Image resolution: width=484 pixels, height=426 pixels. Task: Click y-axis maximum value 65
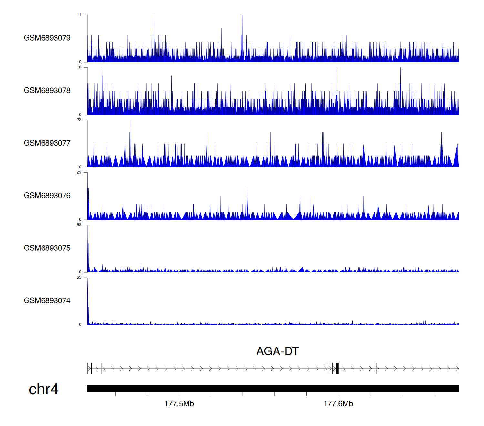point(79,278)
